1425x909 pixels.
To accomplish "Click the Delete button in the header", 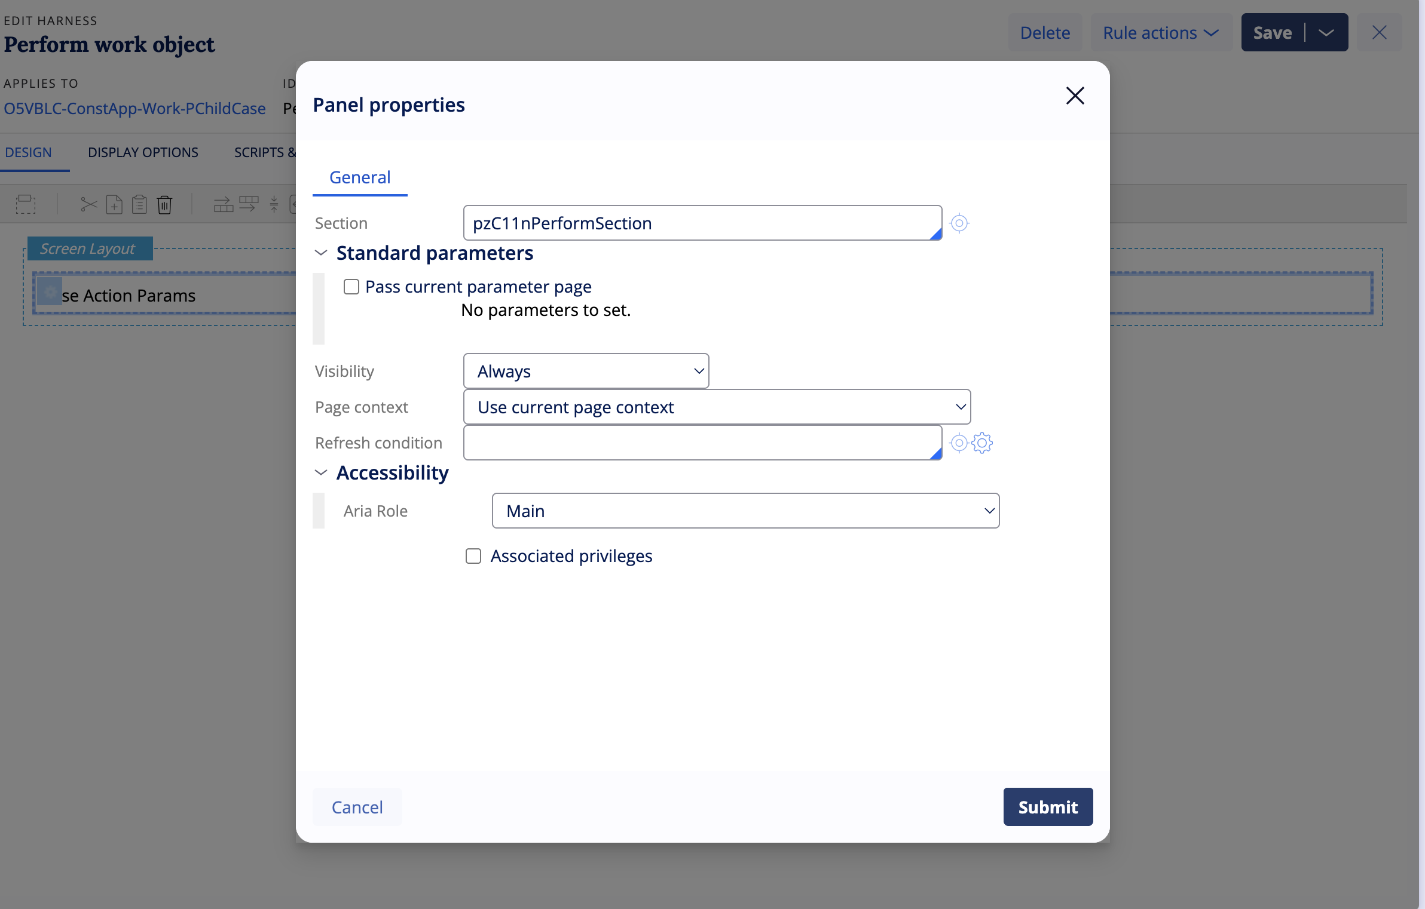I will [x=1045, y=32].
